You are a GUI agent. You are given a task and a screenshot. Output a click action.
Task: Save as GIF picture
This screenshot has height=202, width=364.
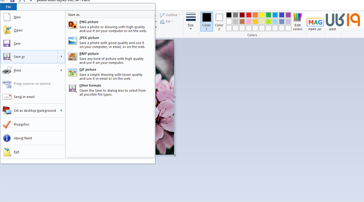tap(110, 74)
